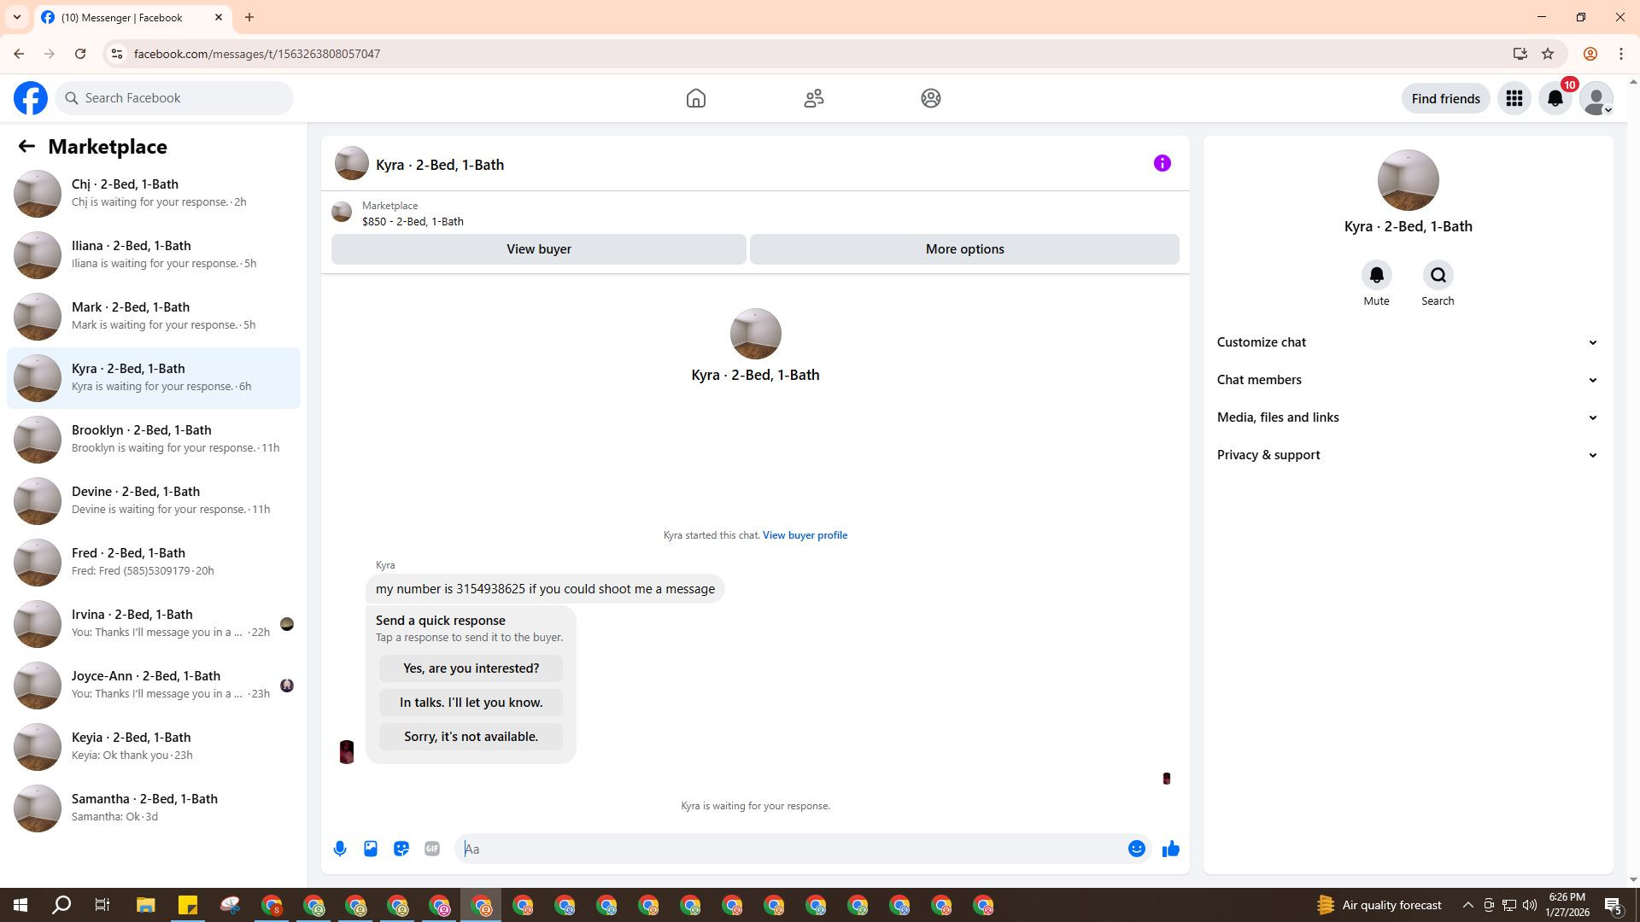Viewport: 1640px width, 922px height.
Task: Send "Sorry, it's not available." quick response
Action: (x=471, y=737)
